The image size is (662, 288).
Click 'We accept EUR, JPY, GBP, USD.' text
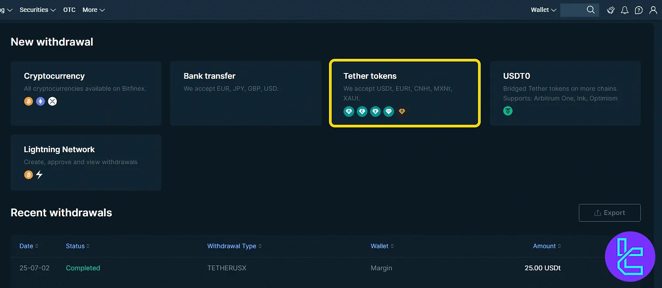(231, 88)
